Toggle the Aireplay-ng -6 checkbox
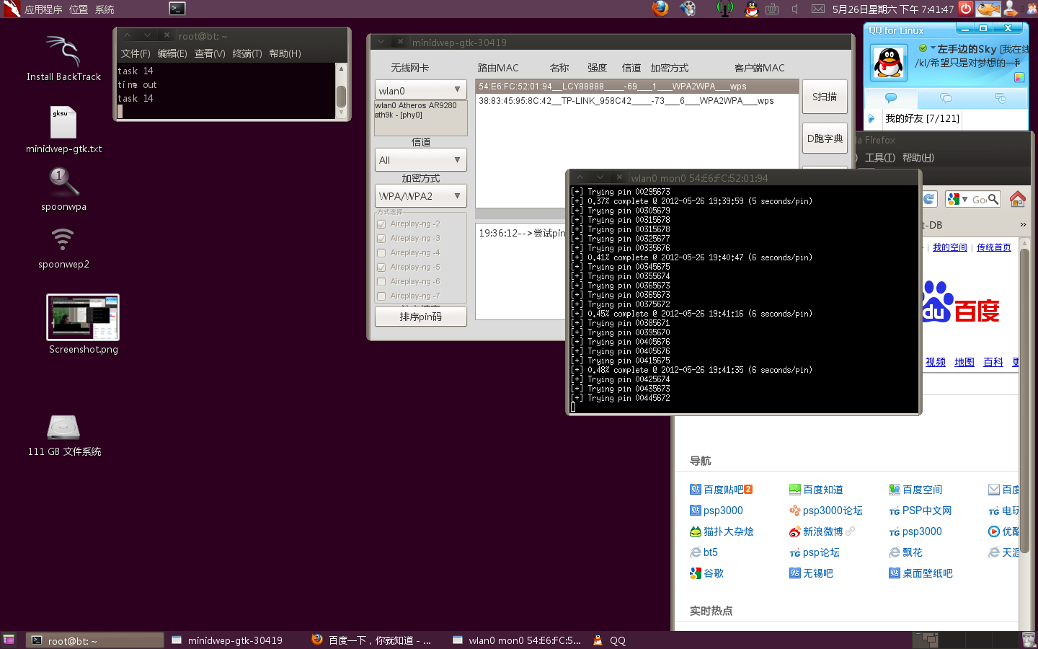This screenshot has height=649, width=1038. pos(381,282)
